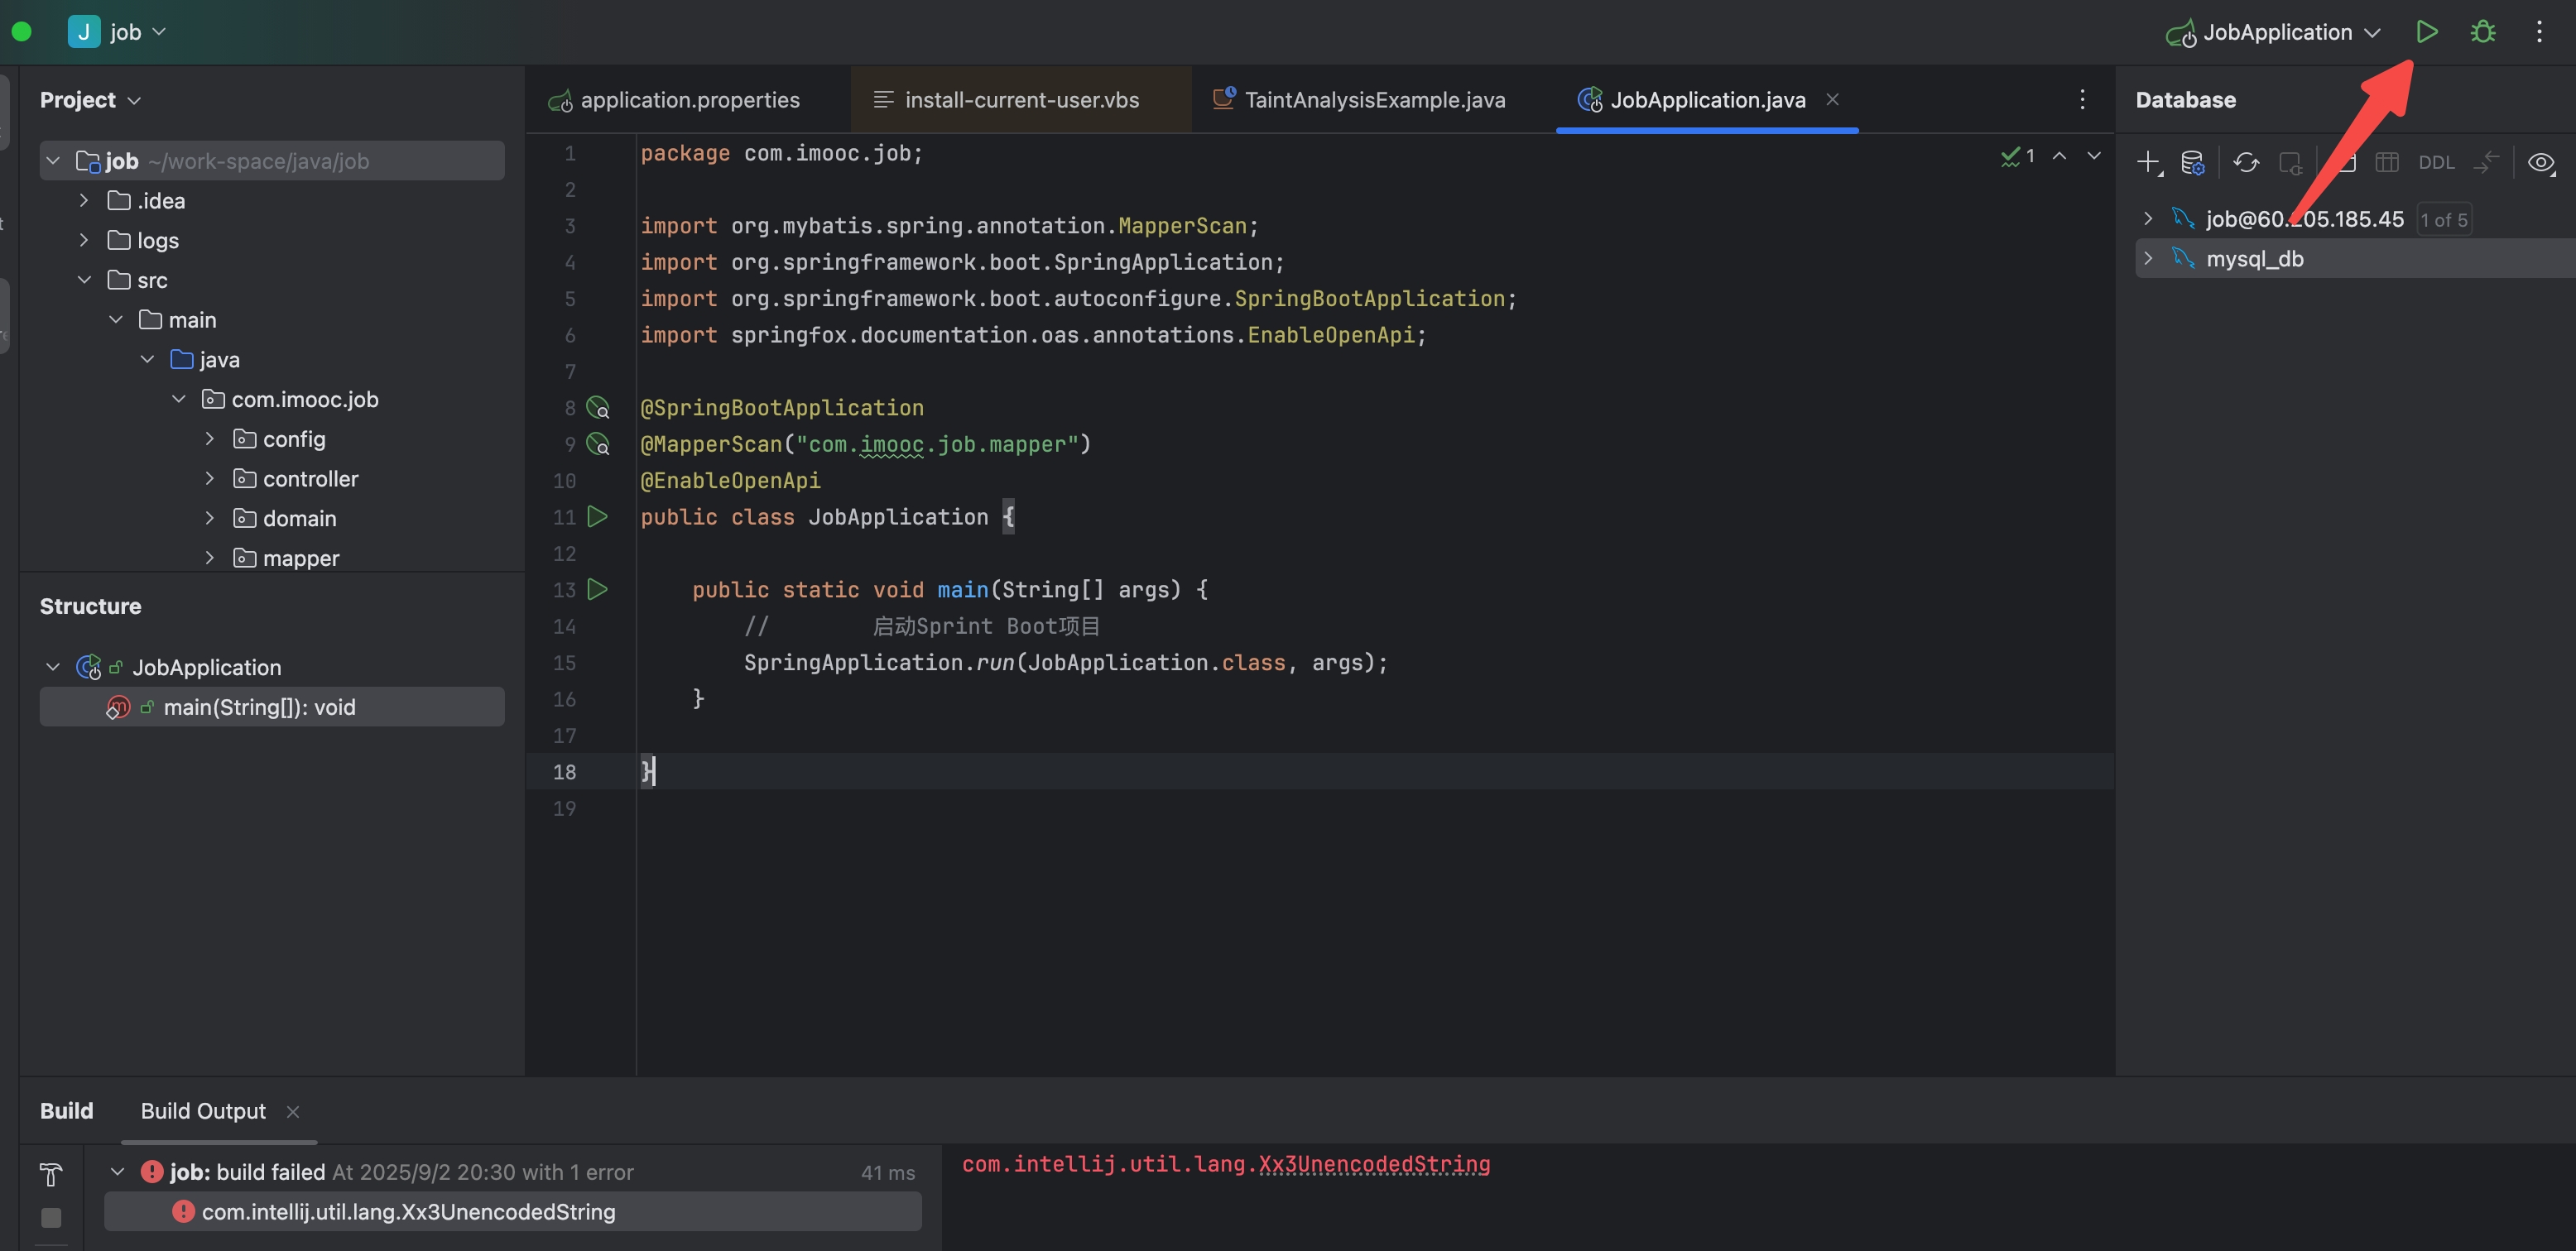Open data source properties icon
This screenshot has height=1251, width=2576.
pyautogui.click(x=2193, y=163)
